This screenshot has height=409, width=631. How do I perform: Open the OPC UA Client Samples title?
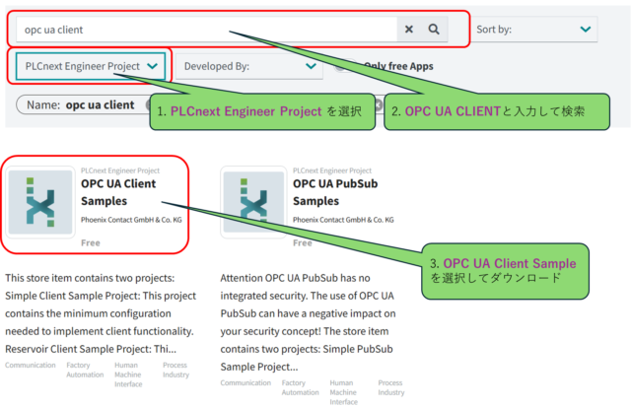(x=117, y=192)
